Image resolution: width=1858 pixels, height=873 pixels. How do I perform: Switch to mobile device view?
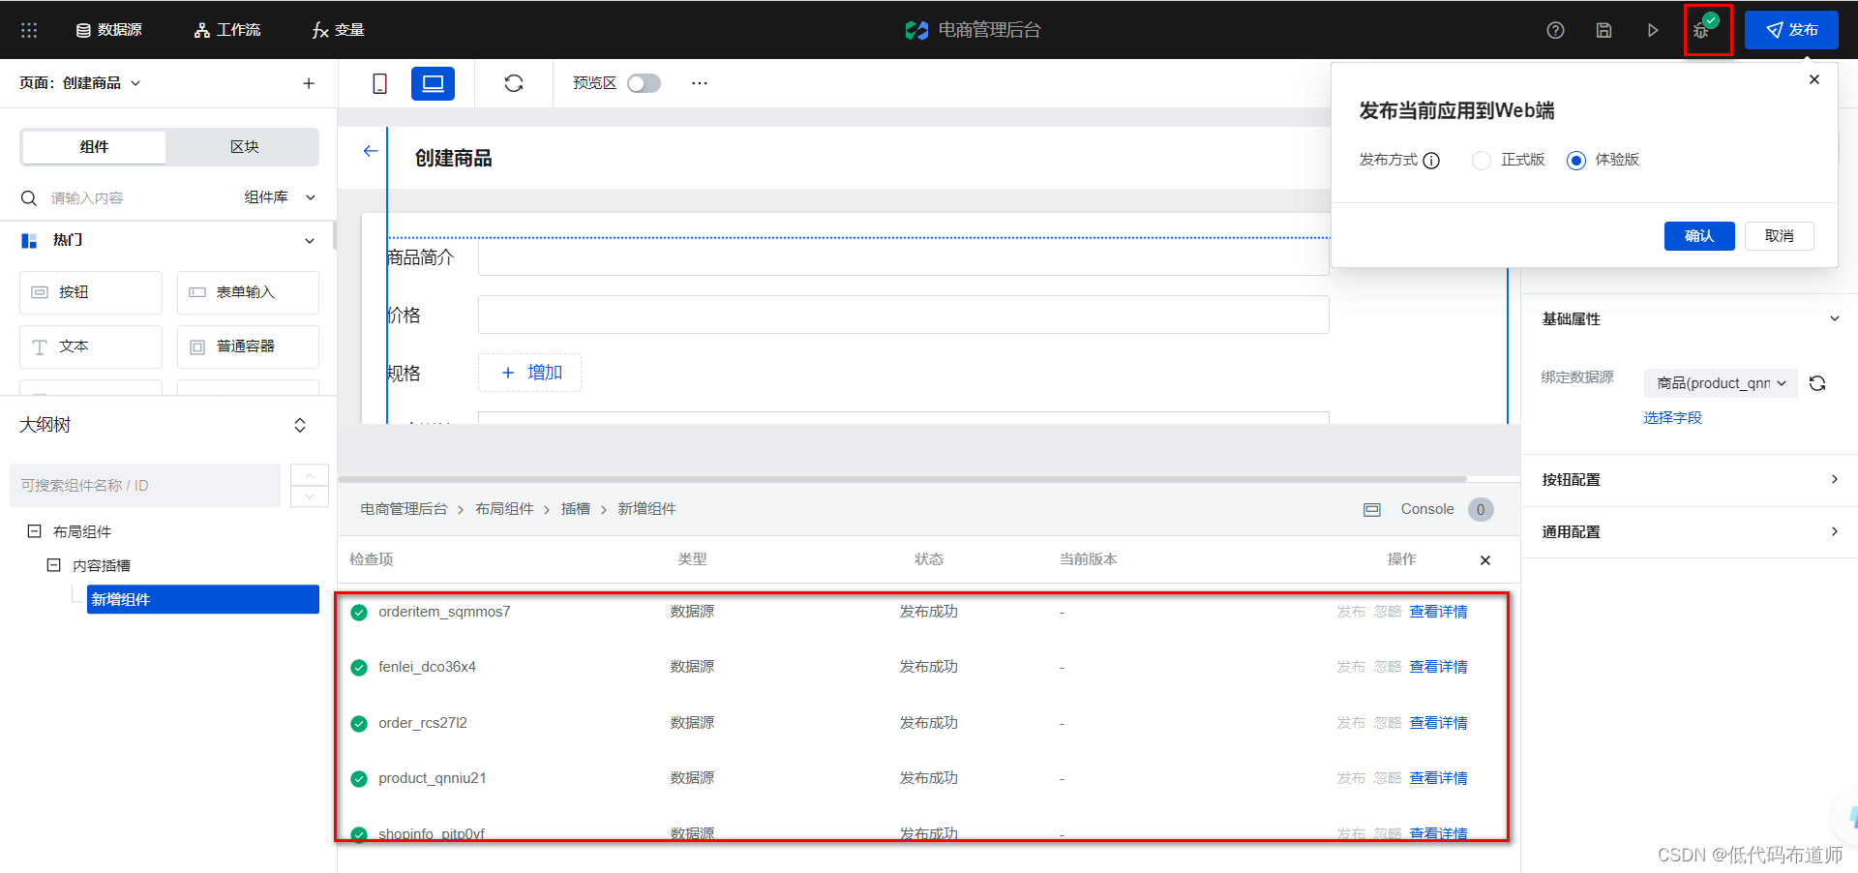[x=379, y=83]
